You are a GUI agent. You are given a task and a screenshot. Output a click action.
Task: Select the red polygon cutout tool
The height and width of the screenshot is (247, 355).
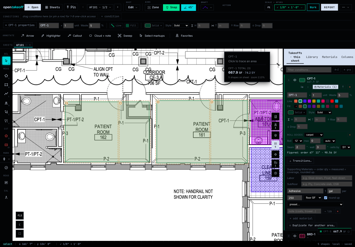coord(6,136)
